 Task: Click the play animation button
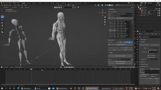70,67
